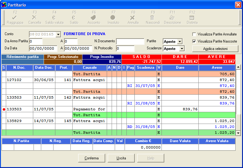Click the Cambio € value 0,000000

143,147
